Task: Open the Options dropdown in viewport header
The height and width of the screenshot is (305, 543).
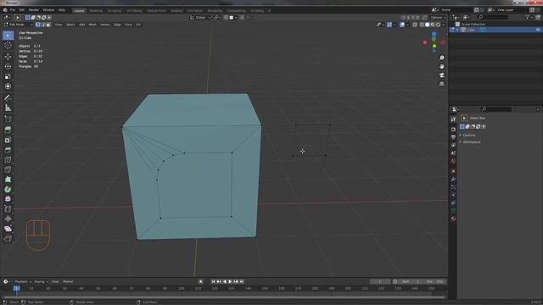Action: click(438, 17)
